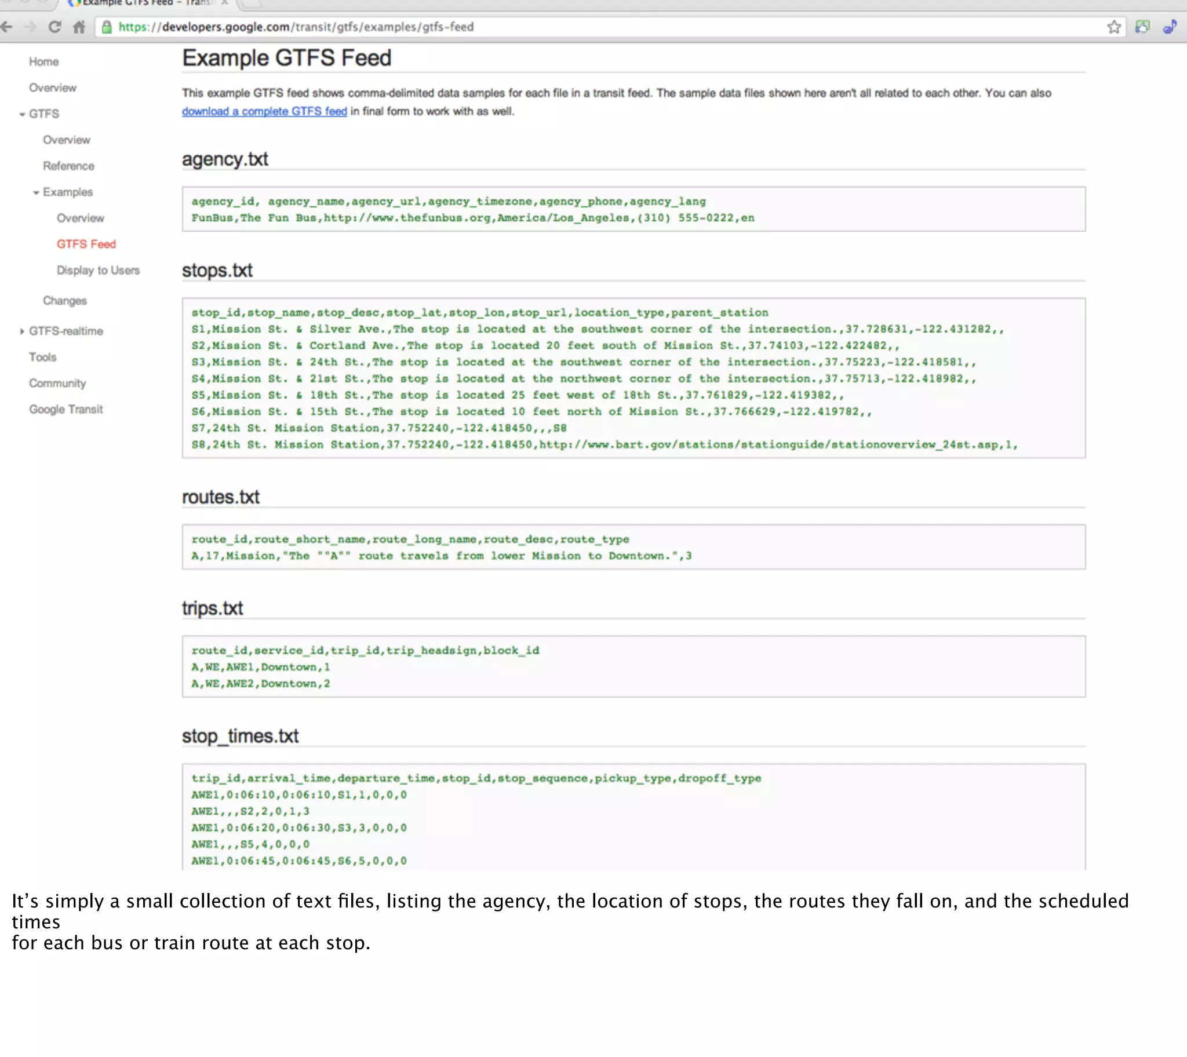Screen dimensions: 1187x1057
Task: Go to the browser home icon
Action: (79, 27)
